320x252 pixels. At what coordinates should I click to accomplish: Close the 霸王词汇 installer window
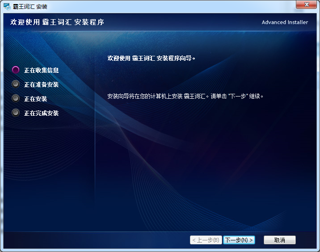[x=306, y=4]
